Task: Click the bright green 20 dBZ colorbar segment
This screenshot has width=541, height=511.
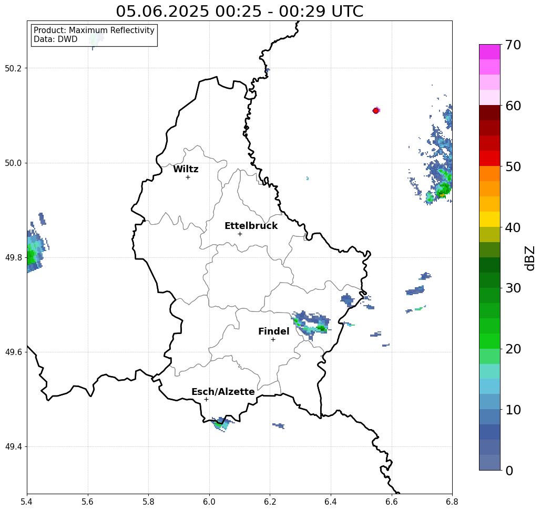Action: click(489, 341)
